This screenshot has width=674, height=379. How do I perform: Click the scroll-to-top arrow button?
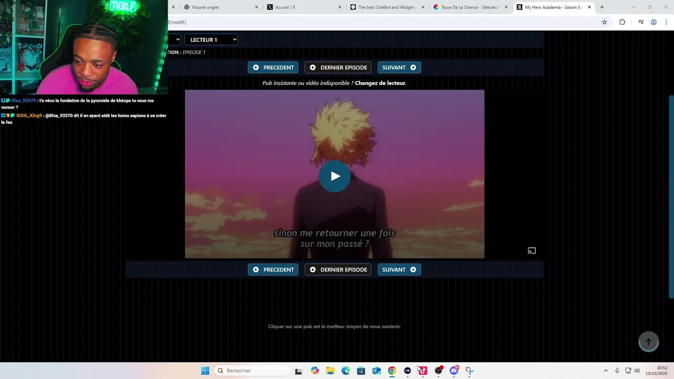pos(649,342)
